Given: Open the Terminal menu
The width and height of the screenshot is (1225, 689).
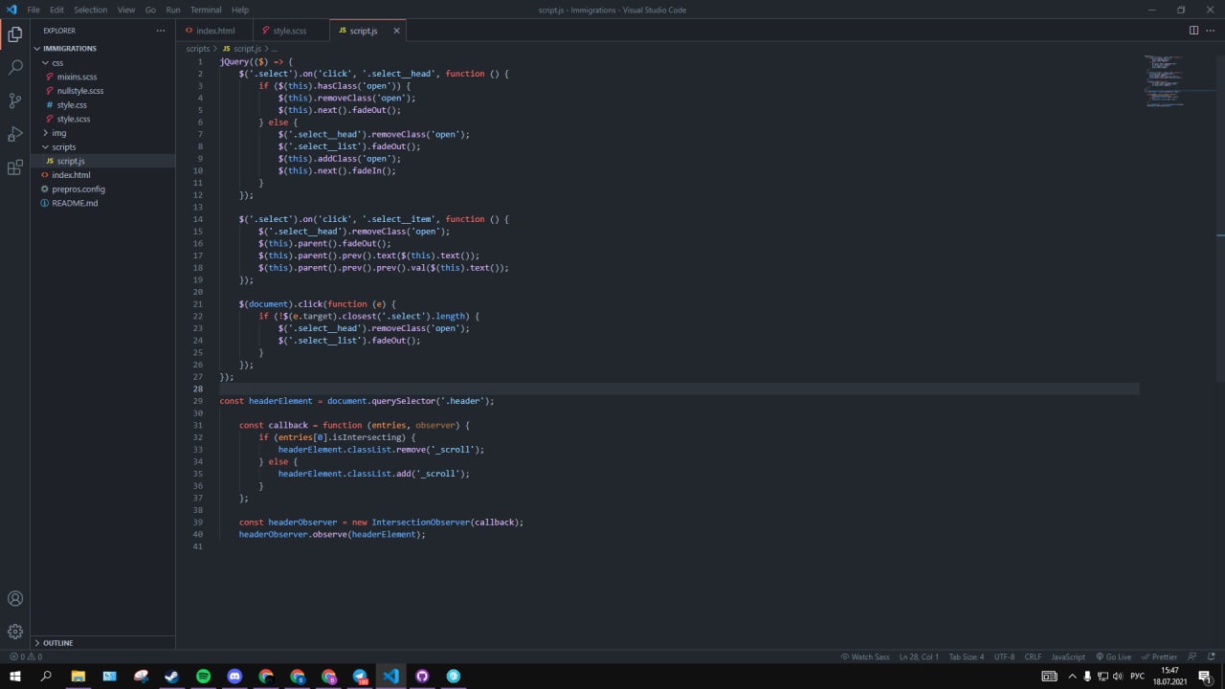Looking at the screenshot, I should [205, 10].
